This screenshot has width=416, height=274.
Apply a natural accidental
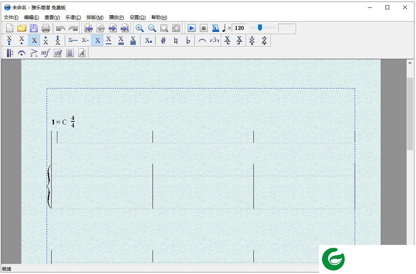coord(176,40)
